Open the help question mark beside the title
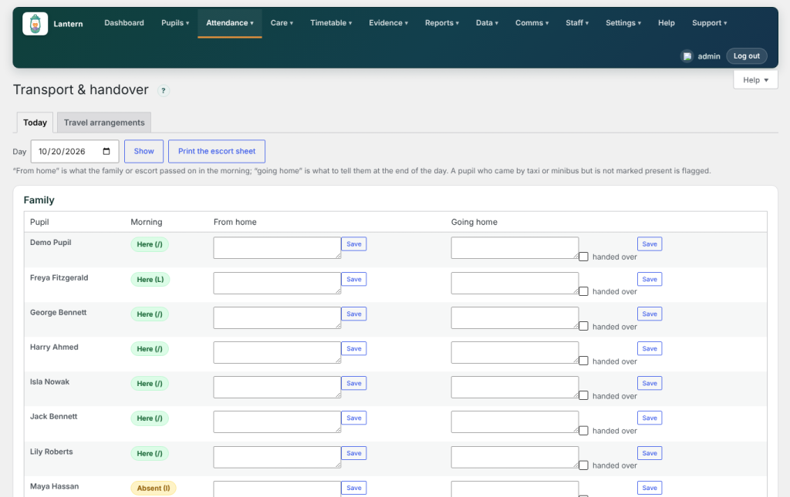 coord(164,91)
